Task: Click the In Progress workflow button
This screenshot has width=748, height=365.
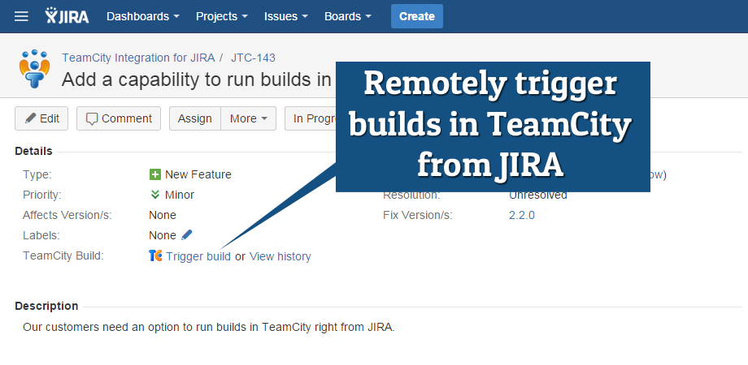Action: tap(311, 118)
